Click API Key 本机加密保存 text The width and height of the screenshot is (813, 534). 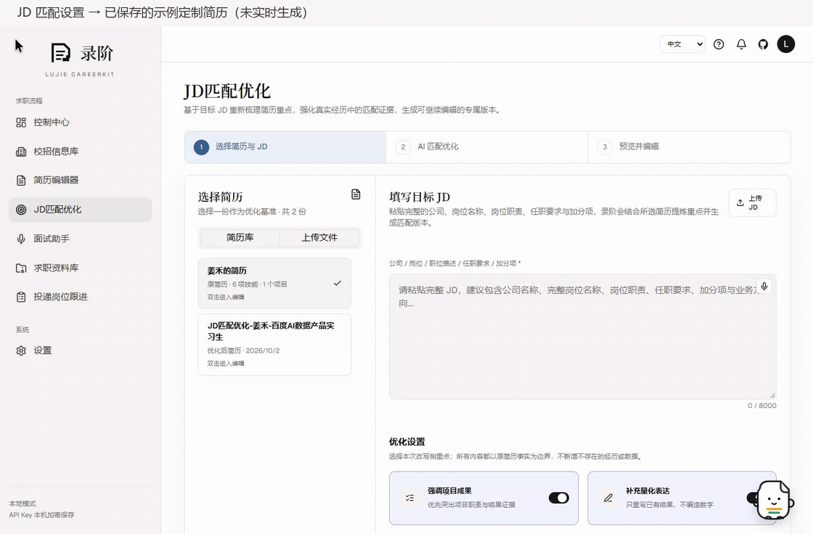[41, 515]
